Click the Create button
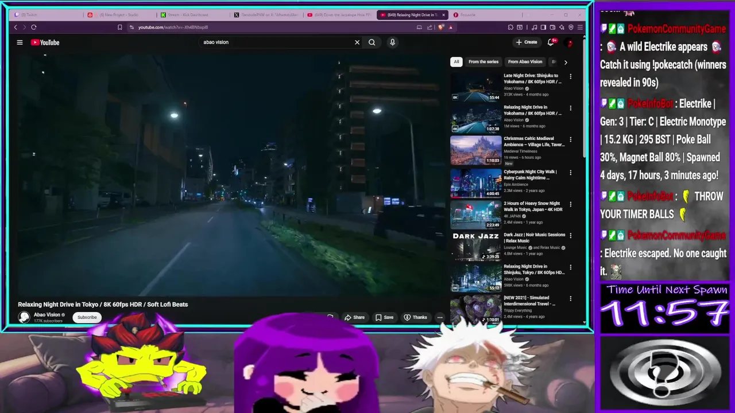This screenshot has height=413, width=735. click(x=527, y=42)
